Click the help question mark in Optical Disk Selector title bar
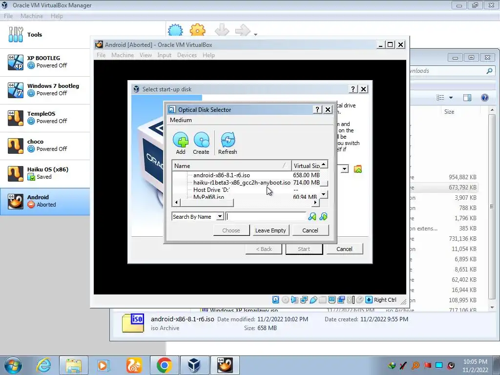 [x=317, y=110]
